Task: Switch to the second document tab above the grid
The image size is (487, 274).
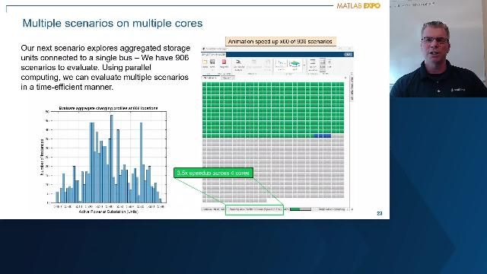Action: click(228, 78)
